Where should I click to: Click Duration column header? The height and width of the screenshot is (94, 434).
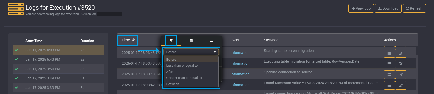pyautogui.click(x=87, y=41)
